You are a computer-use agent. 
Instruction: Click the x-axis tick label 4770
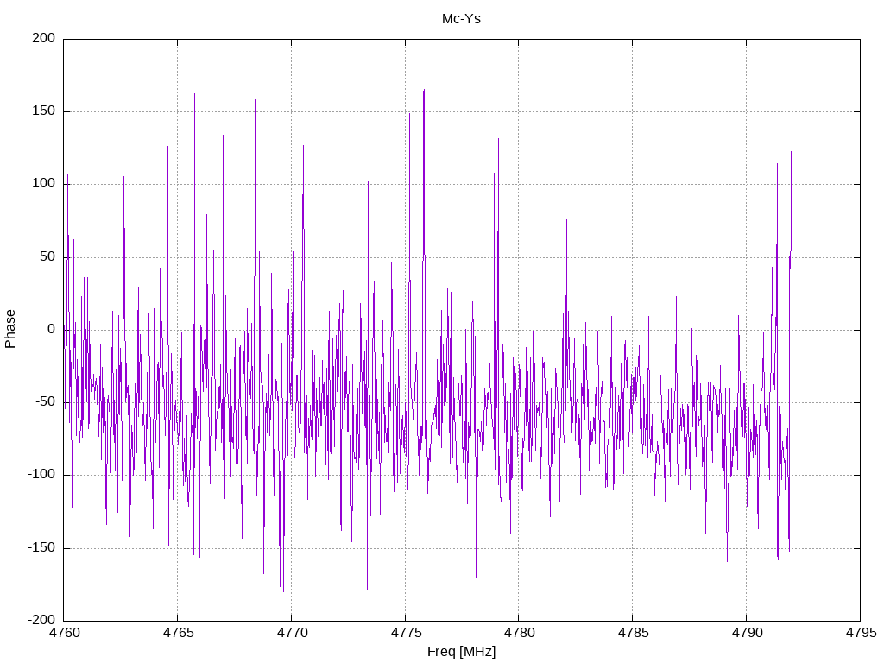point(292,633)
